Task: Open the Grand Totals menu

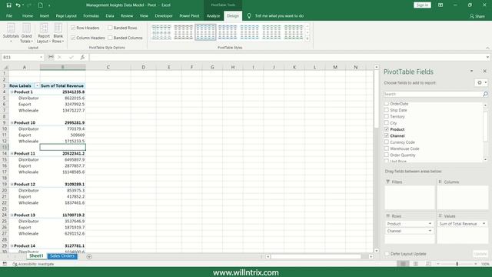Action: tap(26, 33)
